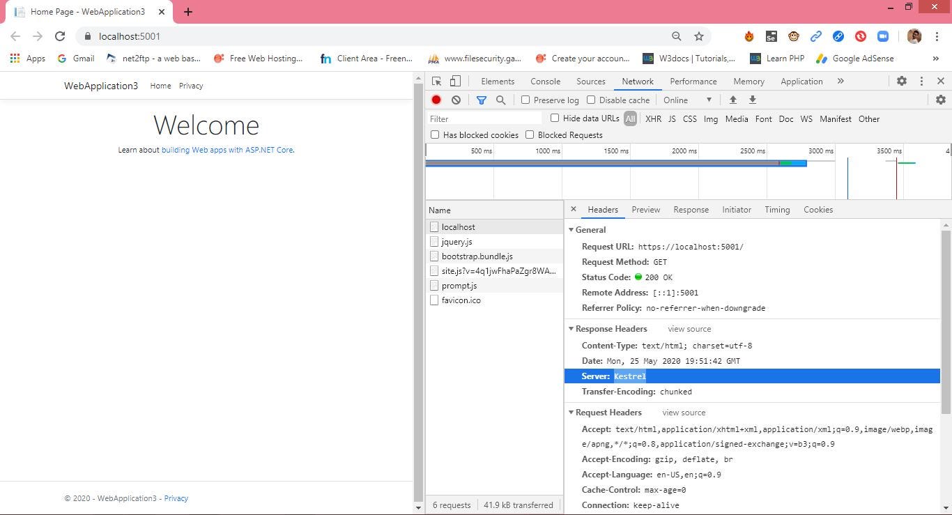Stop recording the network log
Screen dimensions: 952x515
pos(436,100)
